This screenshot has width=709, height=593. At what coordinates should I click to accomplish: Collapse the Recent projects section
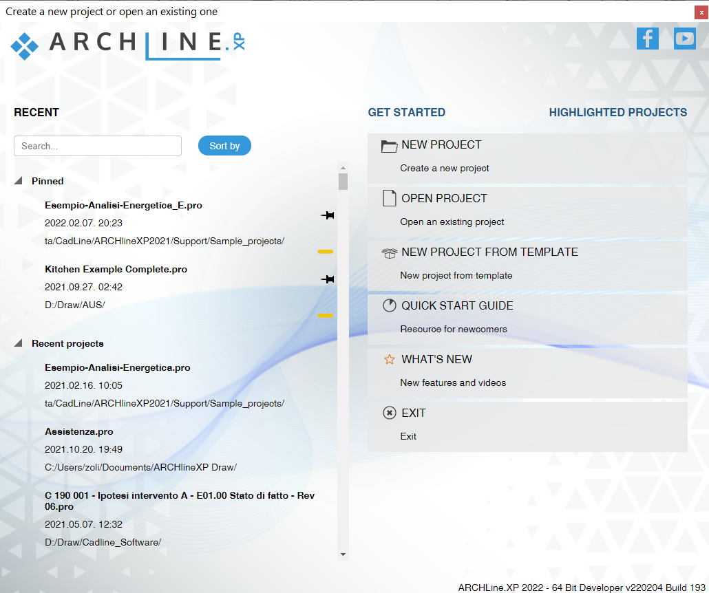19,343
